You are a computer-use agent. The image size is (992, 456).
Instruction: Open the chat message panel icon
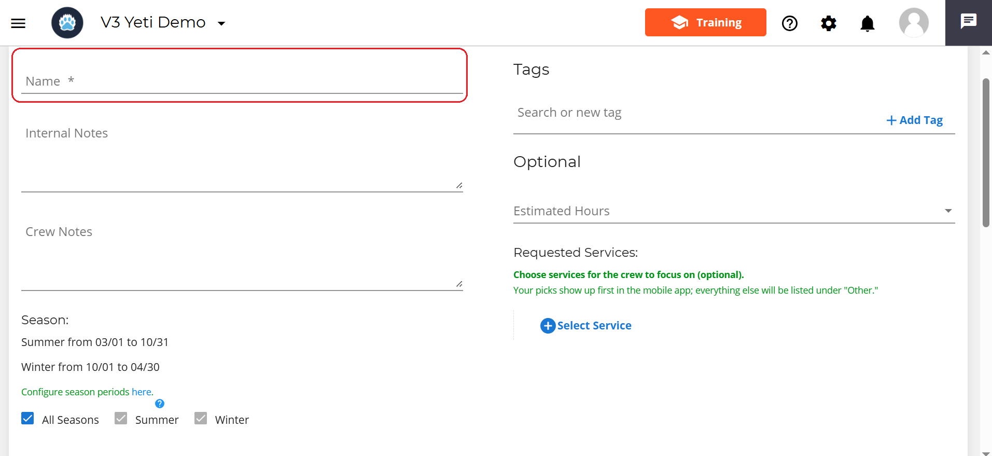(x=968, y=22)
